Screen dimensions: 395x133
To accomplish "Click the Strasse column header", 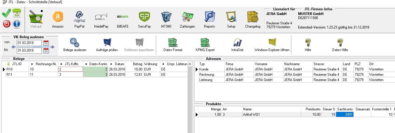I will tap(327, 64).
